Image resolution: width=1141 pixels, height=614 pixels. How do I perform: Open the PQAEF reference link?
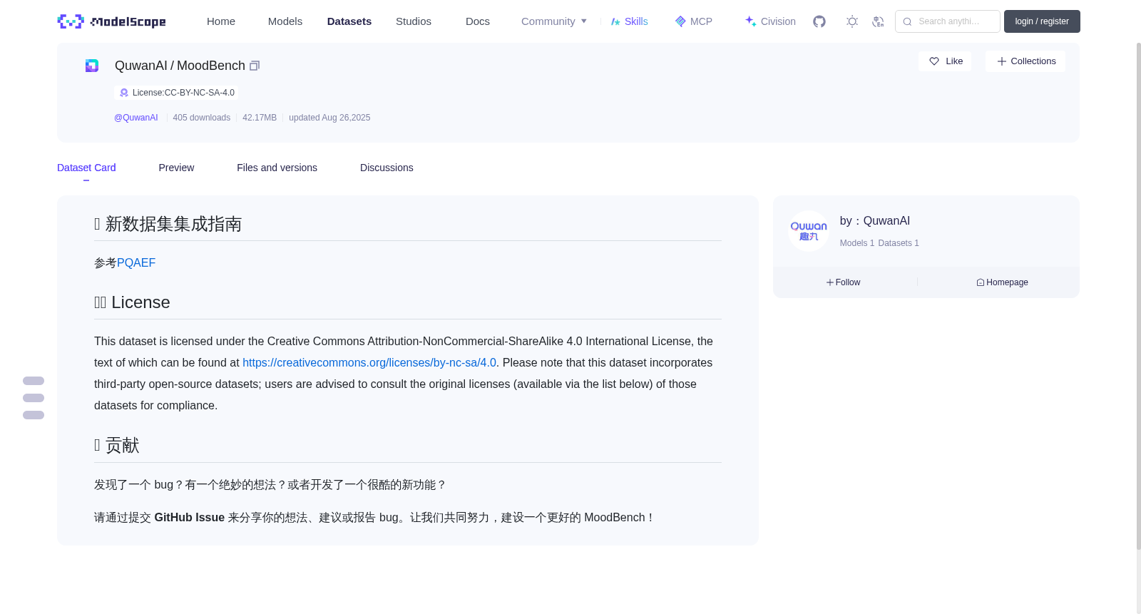136,263
